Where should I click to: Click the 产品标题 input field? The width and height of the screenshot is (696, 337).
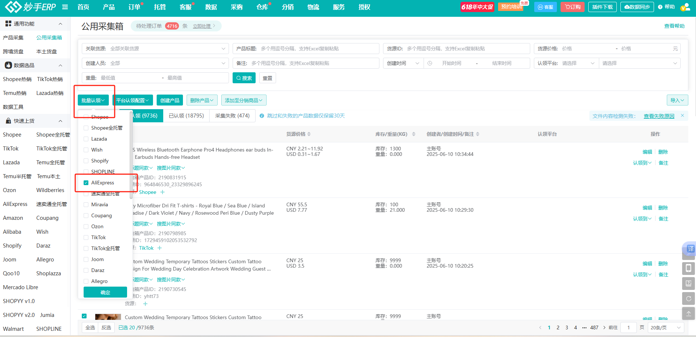306,49
